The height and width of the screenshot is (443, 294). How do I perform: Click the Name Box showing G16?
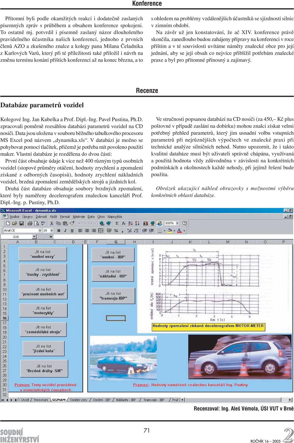(17, 237)
